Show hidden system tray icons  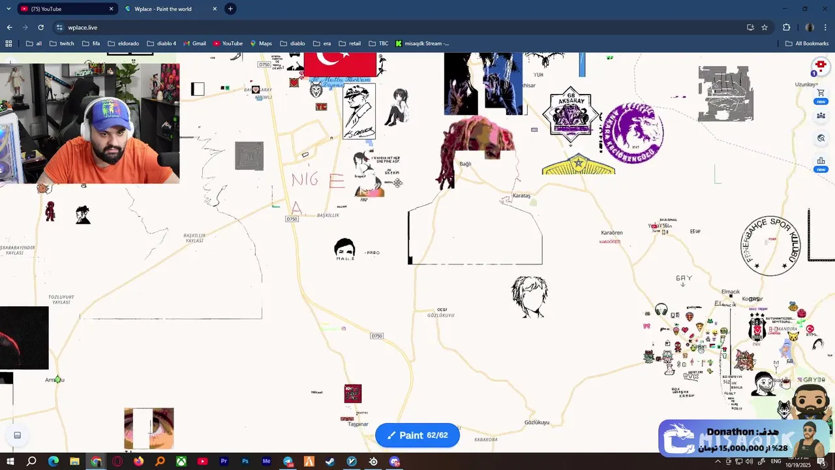[718, 462]
